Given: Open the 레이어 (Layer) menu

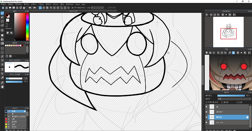Looking at the screenshot, I should click(x=18, y=5).
